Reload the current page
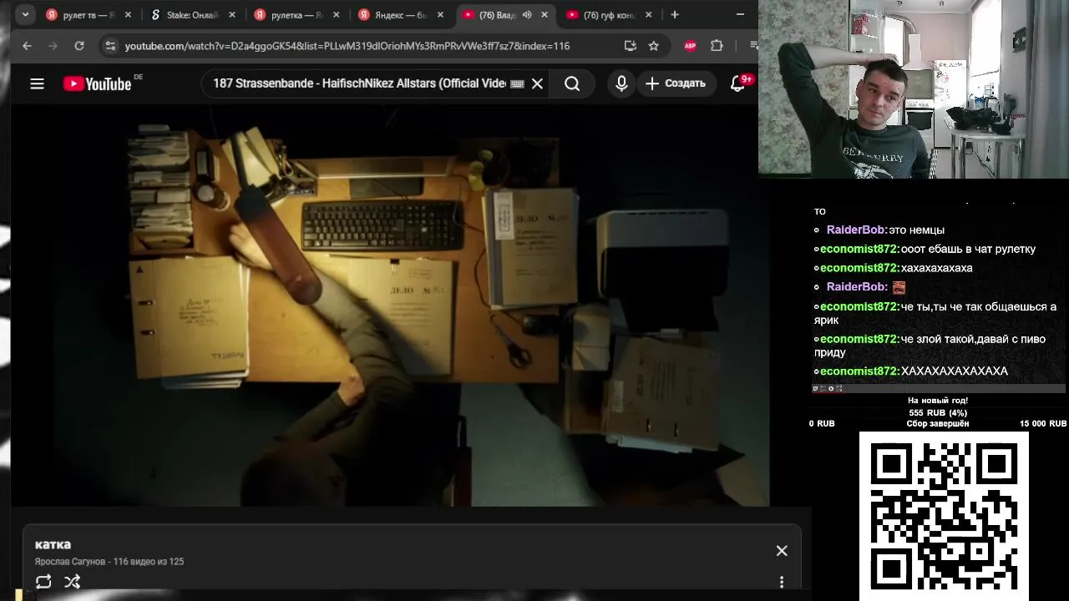This screenshot has width=1069, height=601. (x=79, y=46)
